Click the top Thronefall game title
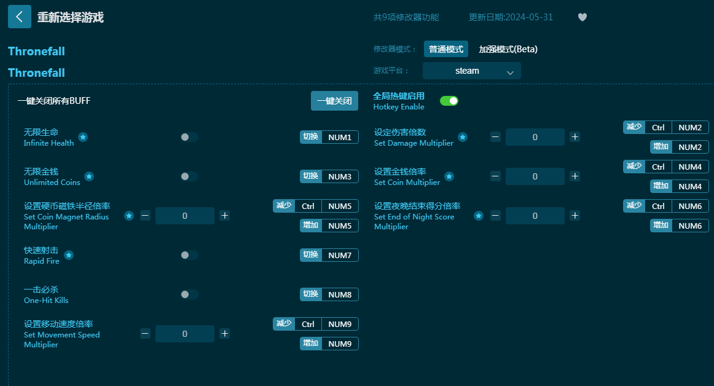 point(36,51)
